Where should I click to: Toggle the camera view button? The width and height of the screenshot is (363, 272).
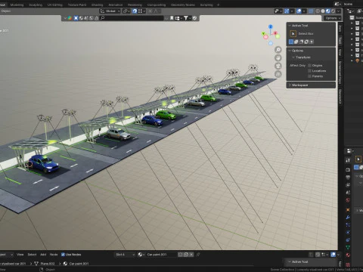pyautogui.click(x=278, y=66)
